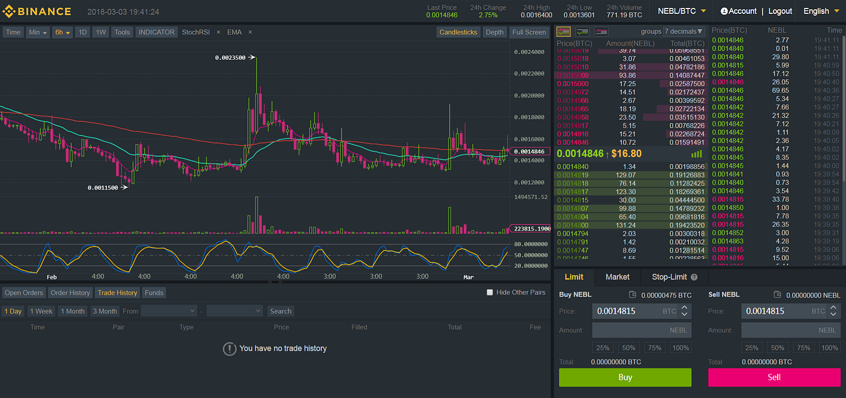
Task: Click the Search button in trade history
Action: pos(281,311)
